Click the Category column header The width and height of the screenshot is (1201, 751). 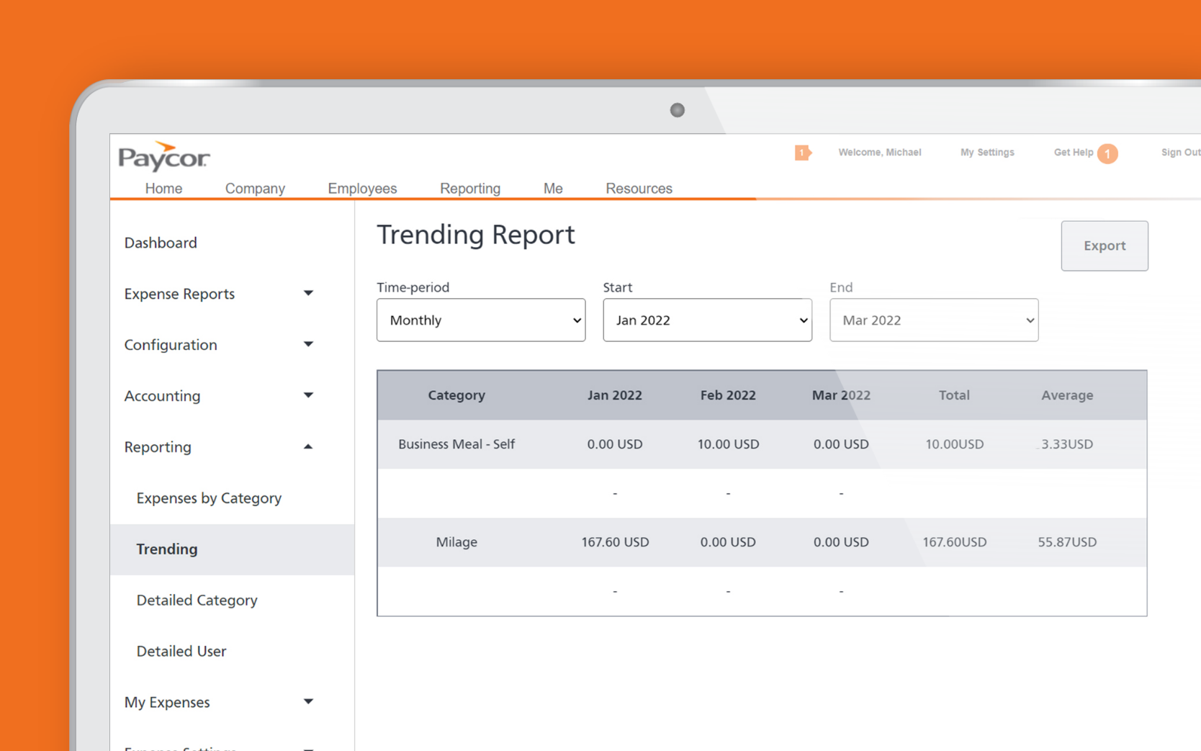click(456, 395)
